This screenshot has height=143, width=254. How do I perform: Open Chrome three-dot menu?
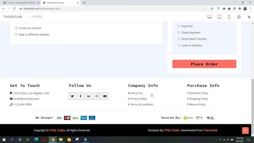coord(250,9)
